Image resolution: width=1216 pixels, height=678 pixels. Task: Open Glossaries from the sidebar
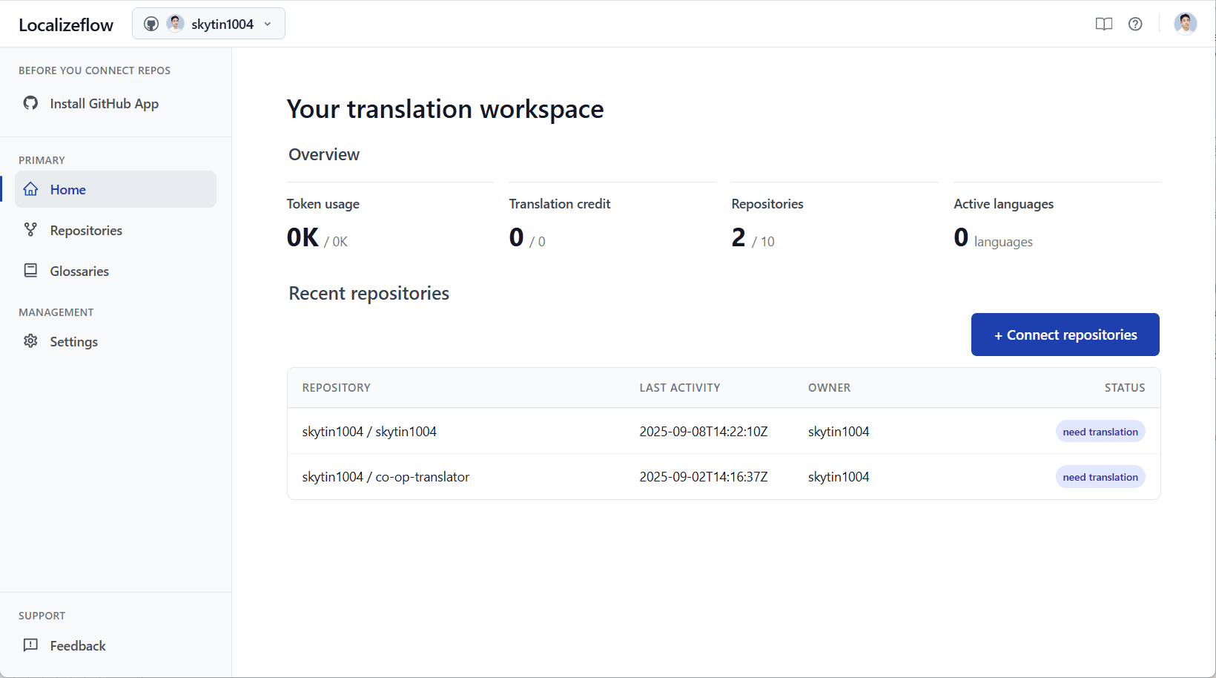pyautogui.click(x=79, y=271)
